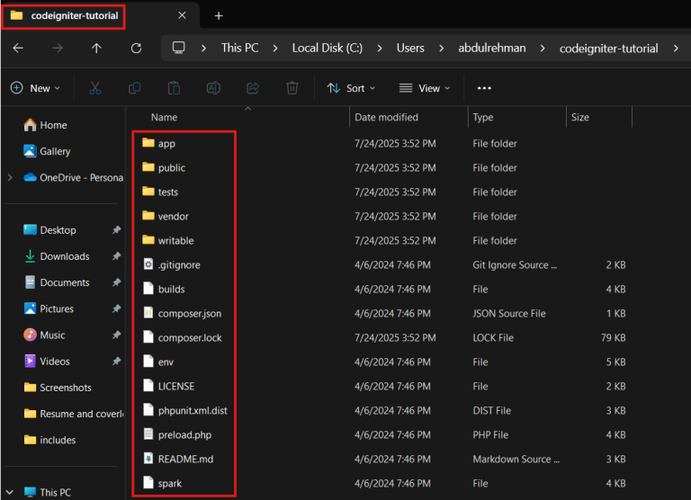
Task: Select the vendor folder icon
Action: pos(148,216)
